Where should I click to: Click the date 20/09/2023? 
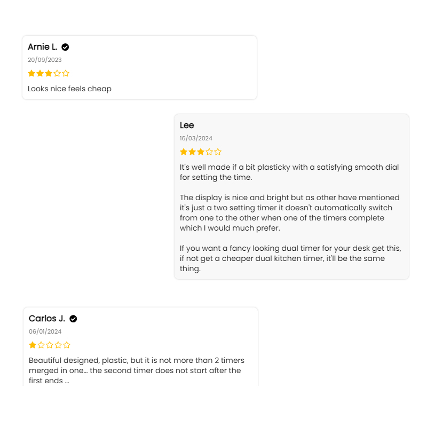point(45,60)
